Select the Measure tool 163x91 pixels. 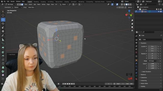[3, 40]
